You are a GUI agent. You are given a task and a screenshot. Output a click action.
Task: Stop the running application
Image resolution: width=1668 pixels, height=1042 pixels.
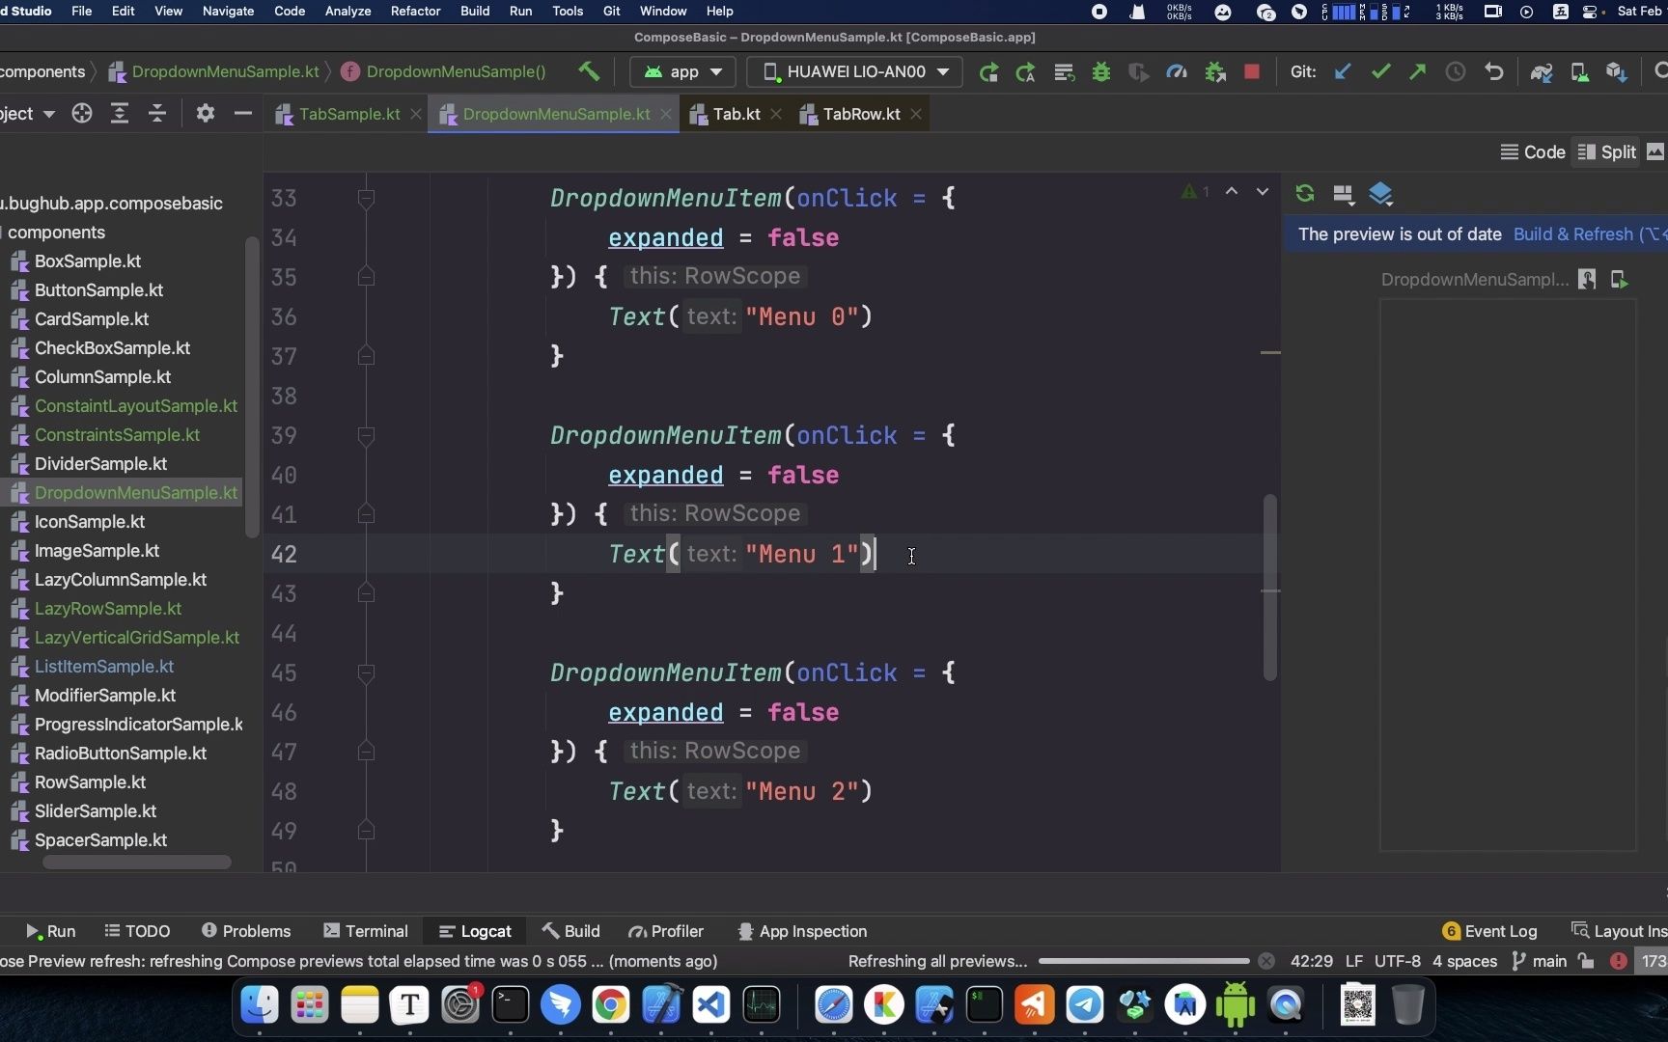coord(1251,72)
